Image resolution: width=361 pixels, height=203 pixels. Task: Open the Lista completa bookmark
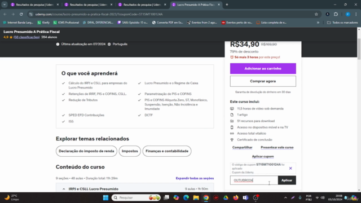point(271,23)
